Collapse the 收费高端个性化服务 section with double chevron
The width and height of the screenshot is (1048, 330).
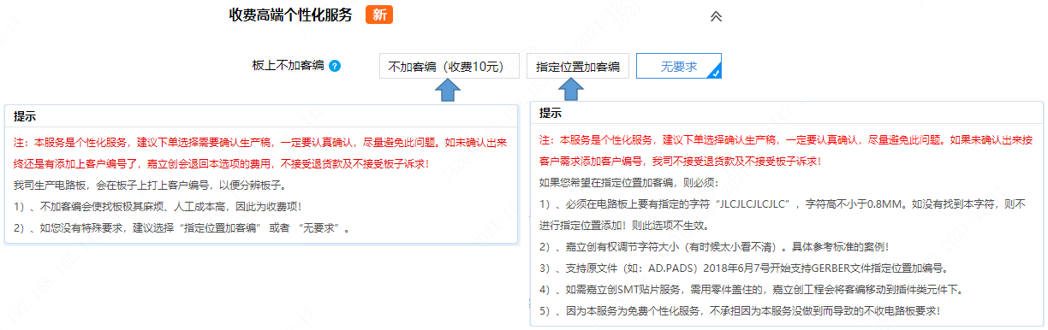(717, 15)
